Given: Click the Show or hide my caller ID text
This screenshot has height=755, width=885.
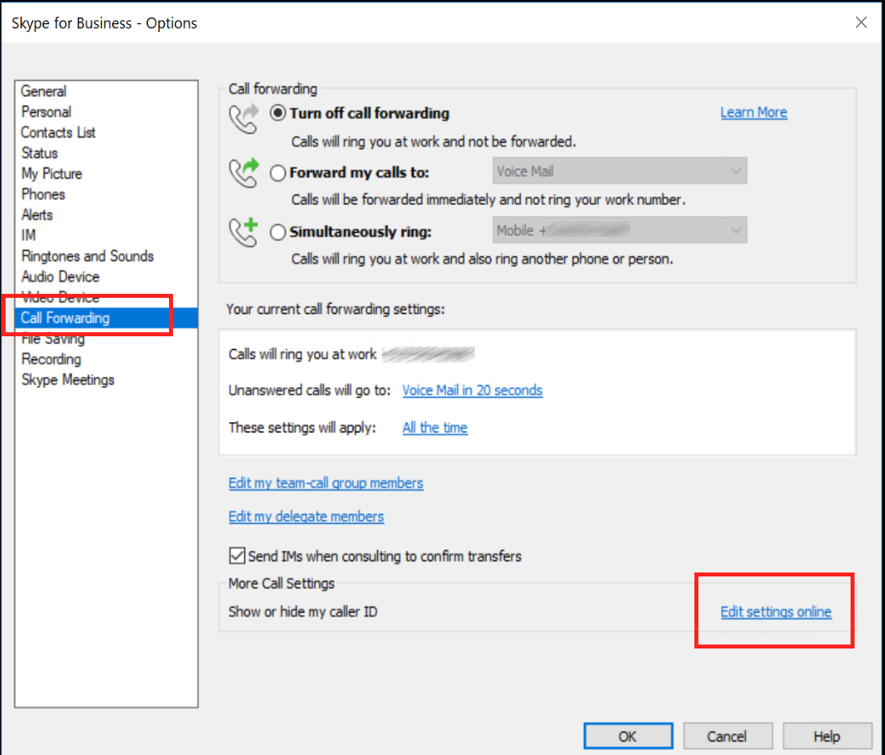Looking at the screenshot, I should point(303,612).
